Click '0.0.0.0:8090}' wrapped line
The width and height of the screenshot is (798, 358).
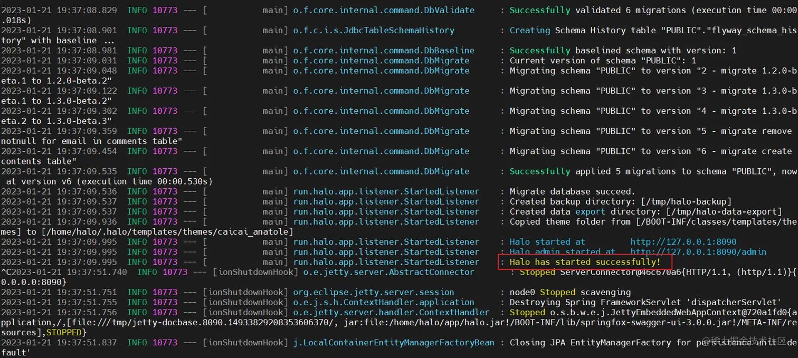[34, 282]
